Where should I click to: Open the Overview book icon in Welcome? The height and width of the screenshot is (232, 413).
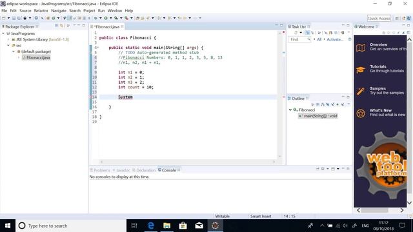[x=361, y=47]
